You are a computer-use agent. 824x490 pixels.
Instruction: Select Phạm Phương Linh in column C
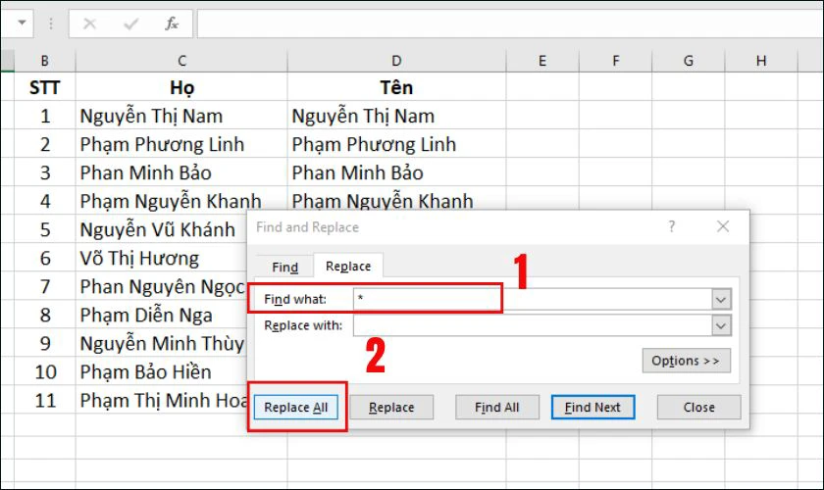coord(181,144)
